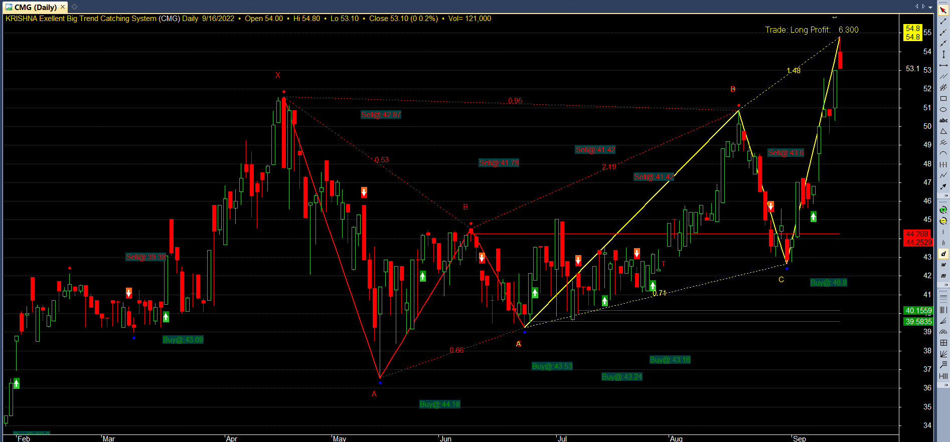
Task: Switch chart to intraday 'i' interval
Action: tap(943, 232)
